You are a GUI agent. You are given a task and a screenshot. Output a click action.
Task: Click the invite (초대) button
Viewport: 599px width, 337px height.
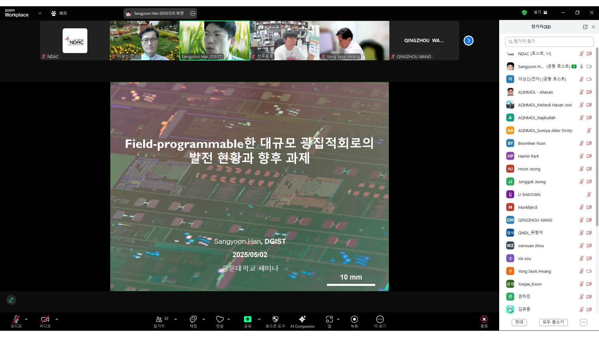[x=519, y=322]
